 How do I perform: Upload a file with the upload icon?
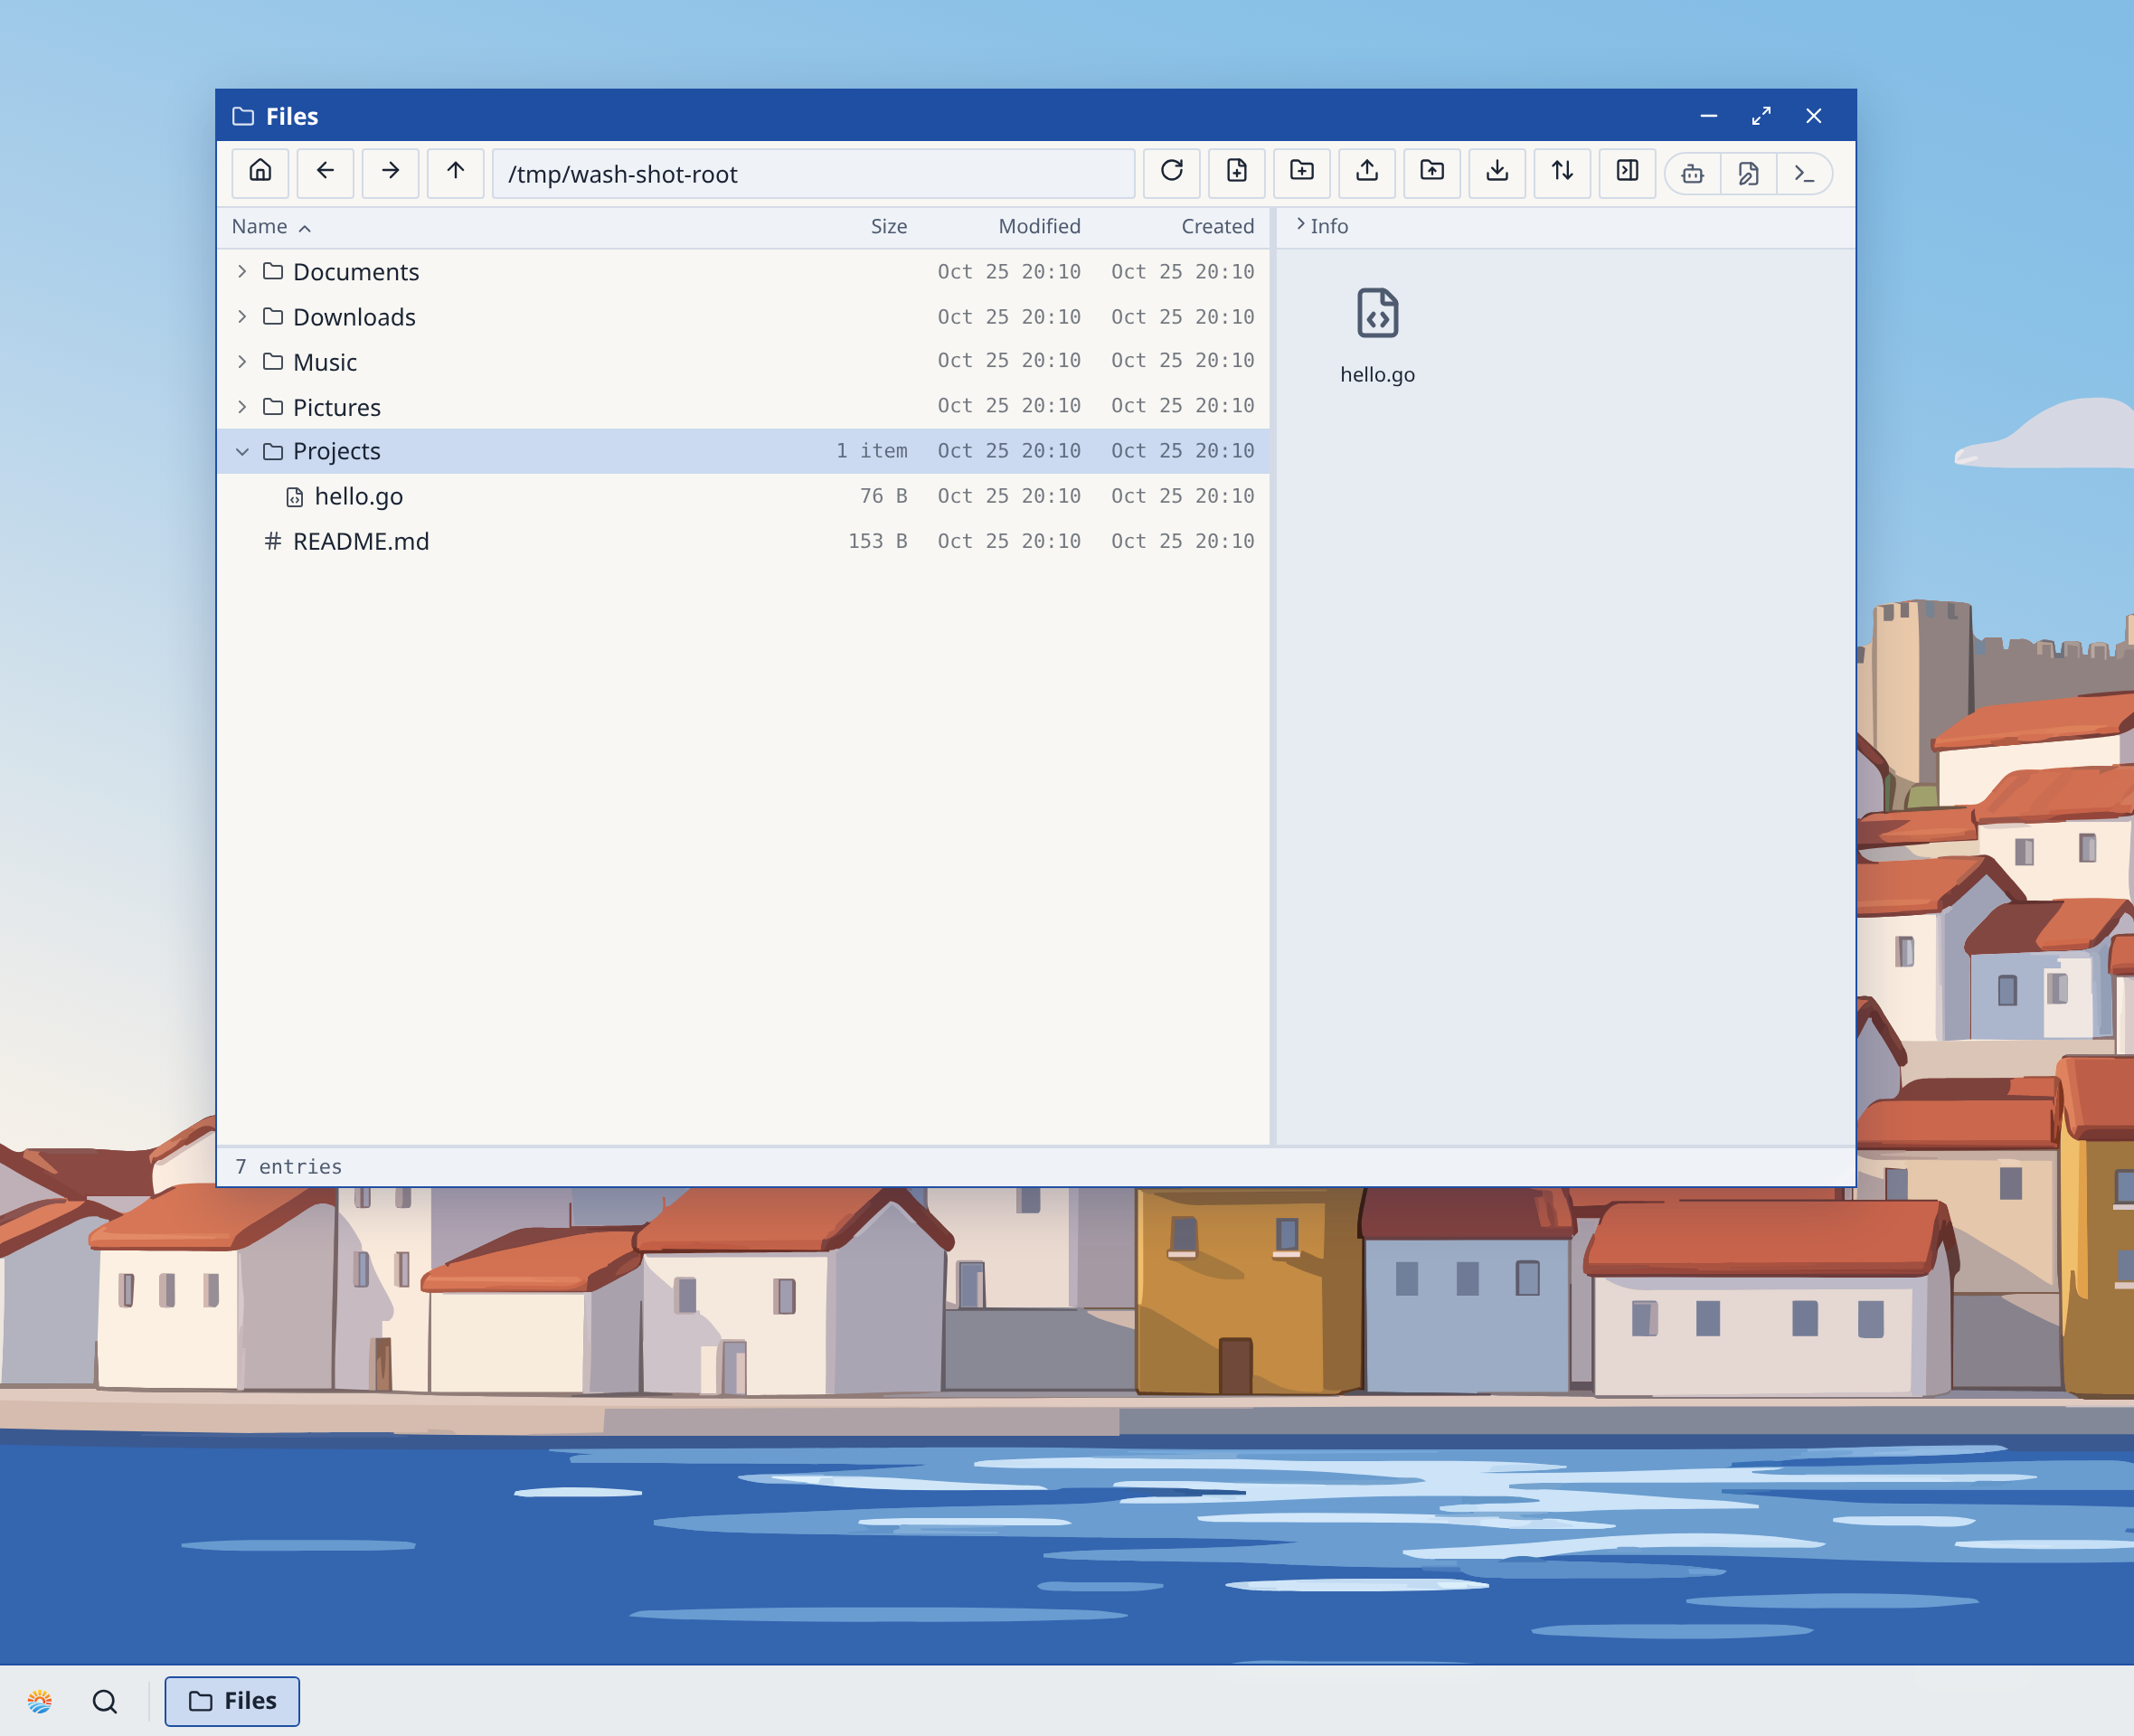pyautogui.click(x=1366, y=173)
